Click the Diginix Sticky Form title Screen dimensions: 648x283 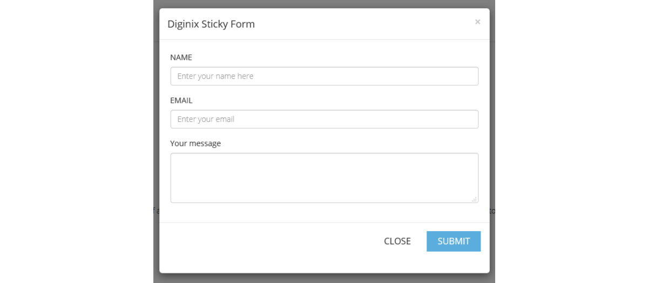click(x=211, y=24)
